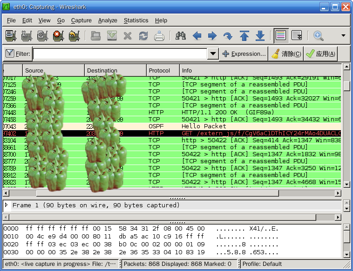Viewport: 353px width, 271px height.
Task: Print packets toolbar icon
Action: click(159, 36)
